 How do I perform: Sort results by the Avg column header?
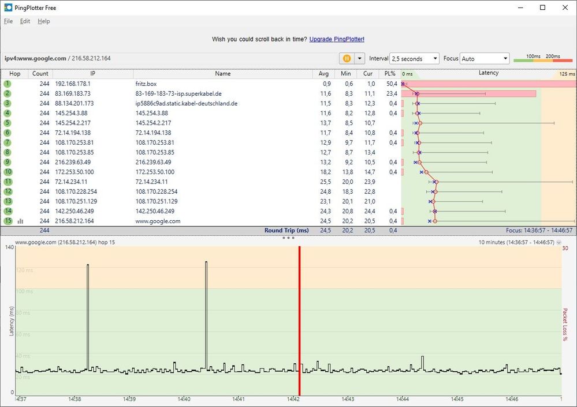323,73
